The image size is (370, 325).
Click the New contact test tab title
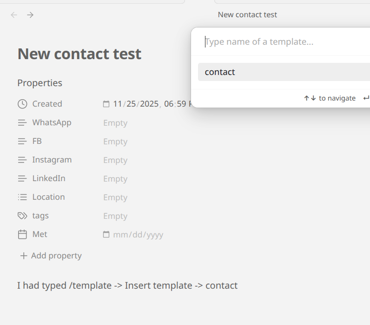[247, 15]
